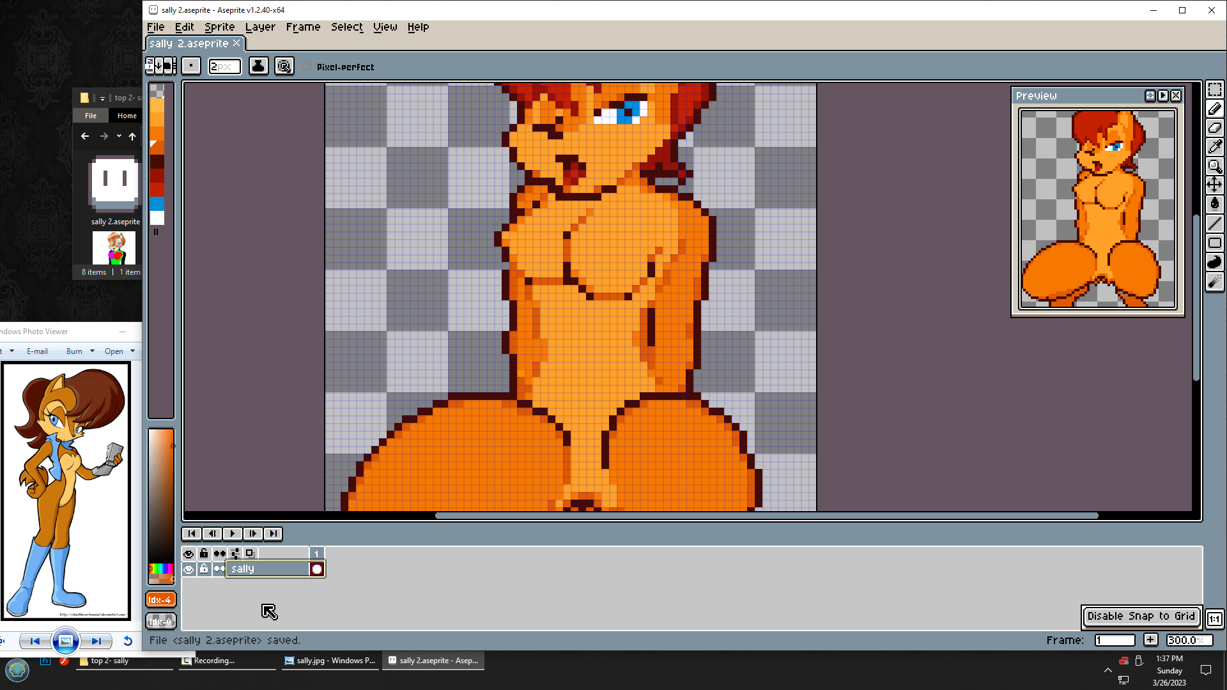Select the Zoom magnifier tool
Screen dimensions: 1227x690
tap(1214, 167)
